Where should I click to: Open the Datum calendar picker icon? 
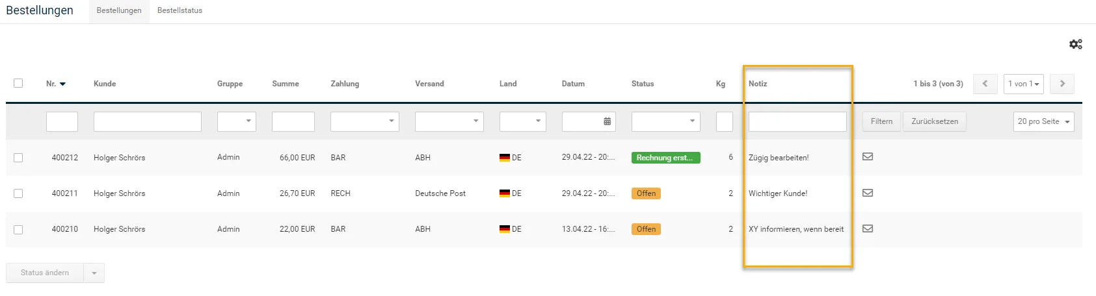coord(607,121)
